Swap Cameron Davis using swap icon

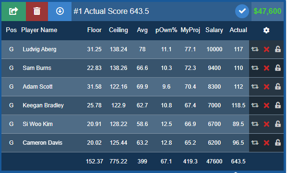point(255,143)
